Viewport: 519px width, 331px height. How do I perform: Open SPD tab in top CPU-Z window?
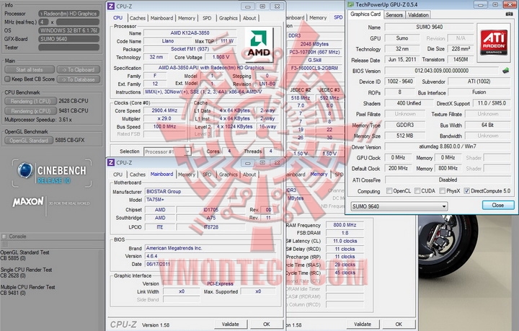coord(207,18)
